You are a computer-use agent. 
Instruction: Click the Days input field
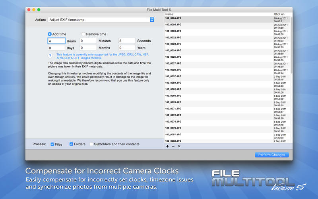56,48
